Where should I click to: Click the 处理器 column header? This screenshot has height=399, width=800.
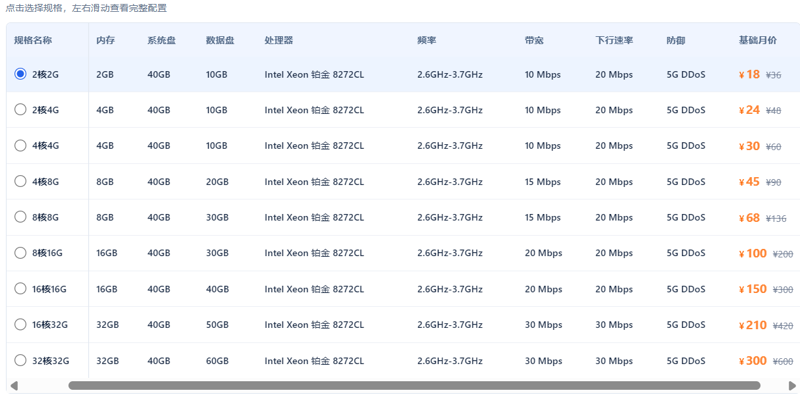click(x=279, y=40)
